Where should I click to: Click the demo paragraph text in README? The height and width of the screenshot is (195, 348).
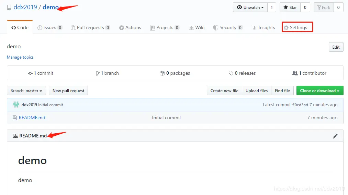coord(25,180)
